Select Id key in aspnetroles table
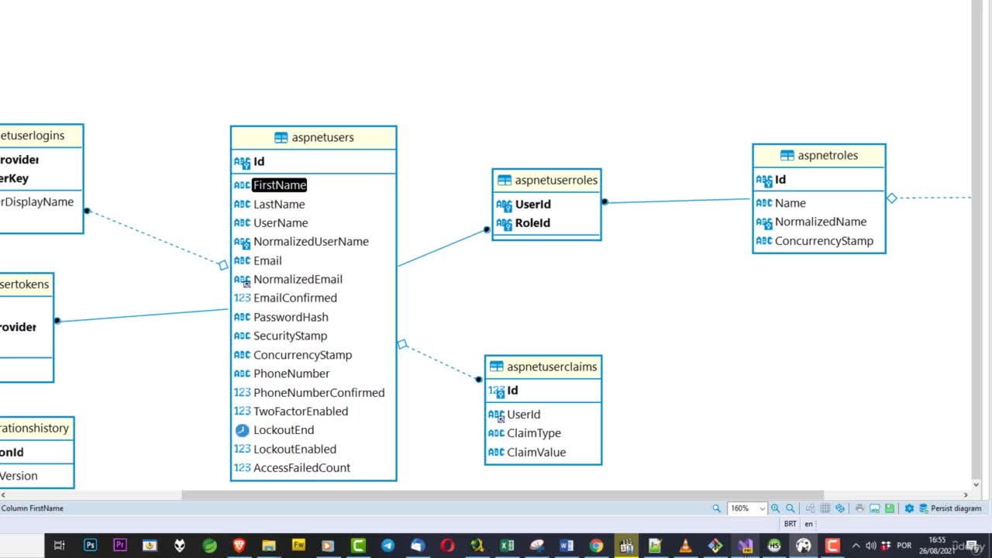The image size is (992, 558). [x=780, y=179]
